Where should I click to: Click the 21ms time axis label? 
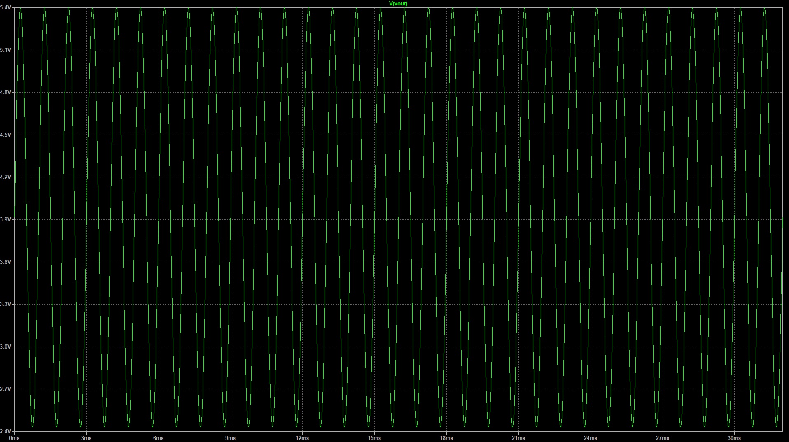click(518, 438)
